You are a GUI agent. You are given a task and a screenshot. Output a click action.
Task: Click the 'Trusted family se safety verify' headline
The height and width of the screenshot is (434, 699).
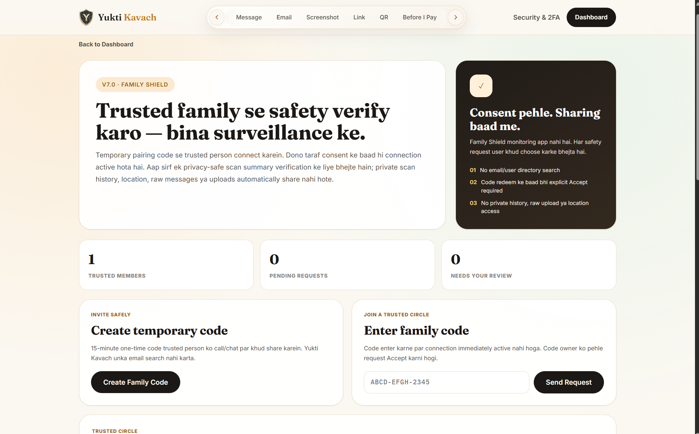click(243, 121)
